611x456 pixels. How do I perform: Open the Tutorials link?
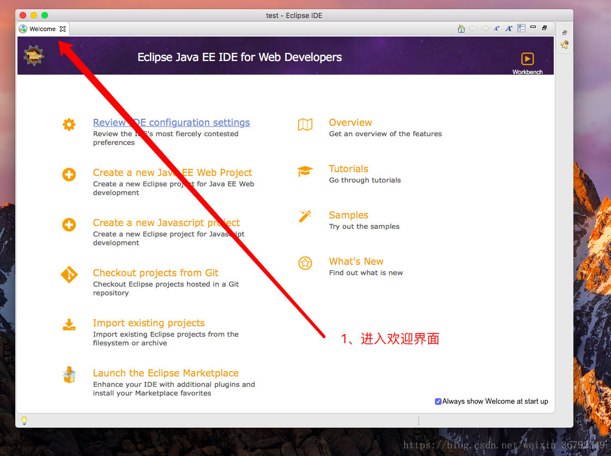click(348, 168)
